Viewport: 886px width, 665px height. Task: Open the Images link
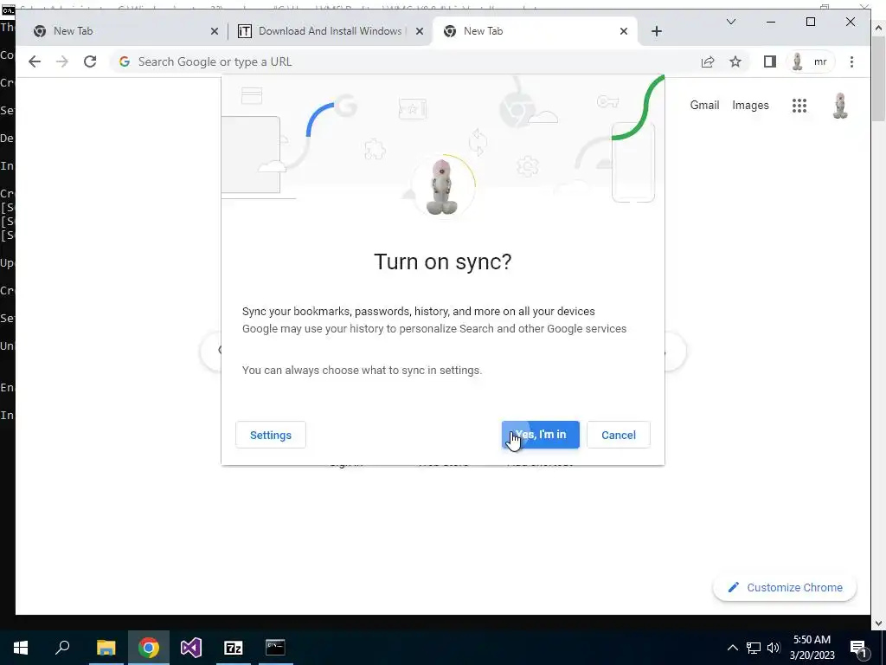pos(750,105)
